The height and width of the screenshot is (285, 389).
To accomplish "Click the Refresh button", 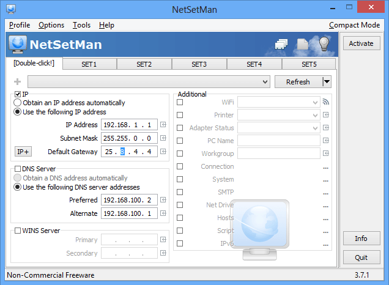I will (x=298, y=81).
